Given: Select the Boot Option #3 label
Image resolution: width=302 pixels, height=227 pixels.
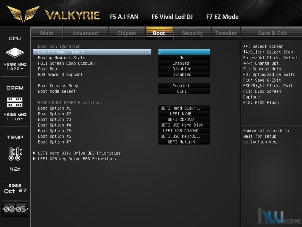Looking at the screenshot, I should 55,119.
